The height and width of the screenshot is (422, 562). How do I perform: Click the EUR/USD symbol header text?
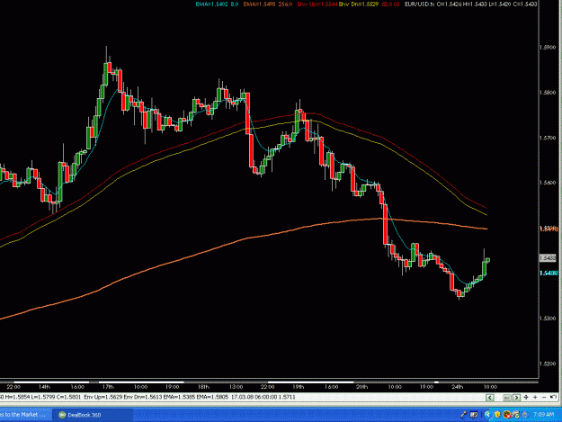[x=419, y=4]
